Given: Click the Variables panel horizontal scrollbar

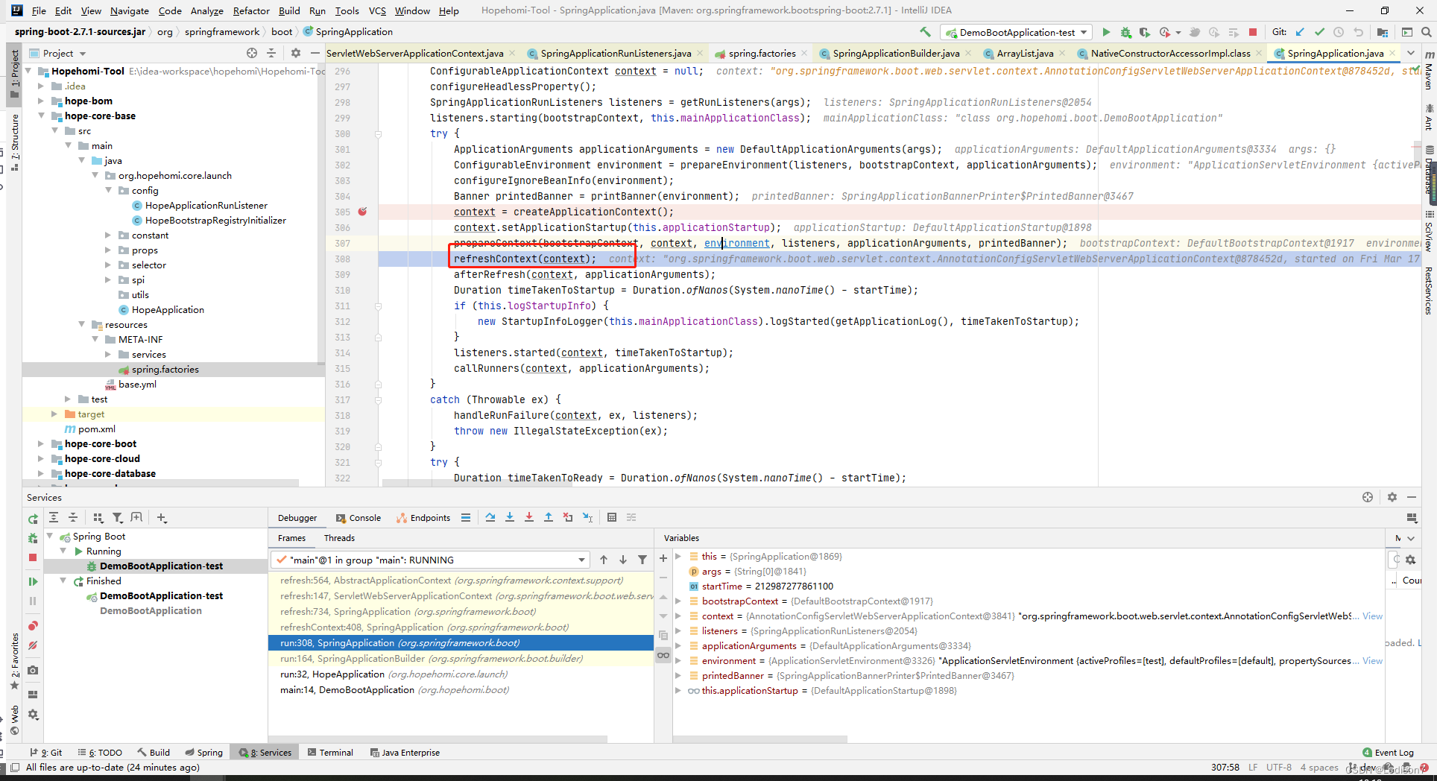Looking at the screenshot, I should click(x=760, y=739).
